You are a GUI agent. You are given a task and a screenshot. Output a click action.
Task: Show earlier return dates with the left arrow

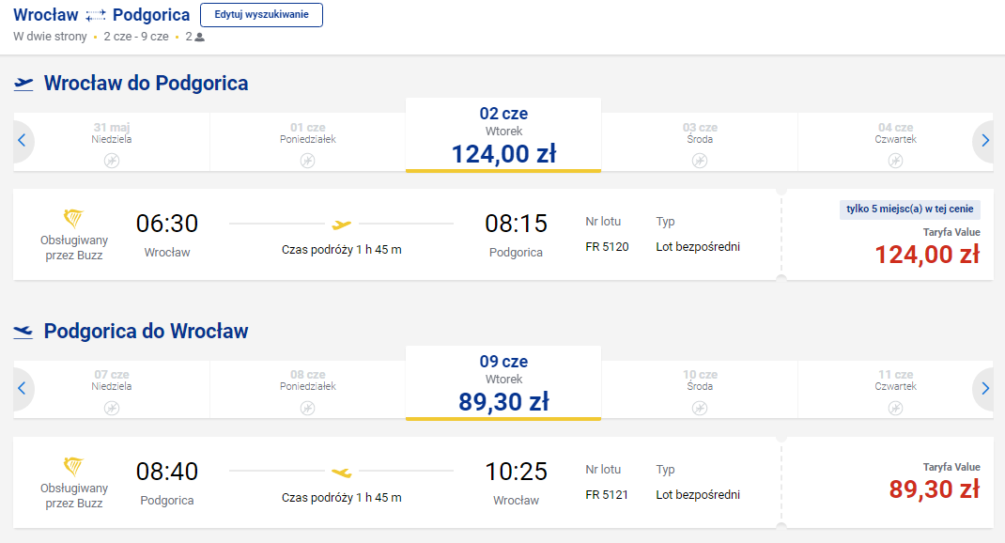tap(23, 389)
